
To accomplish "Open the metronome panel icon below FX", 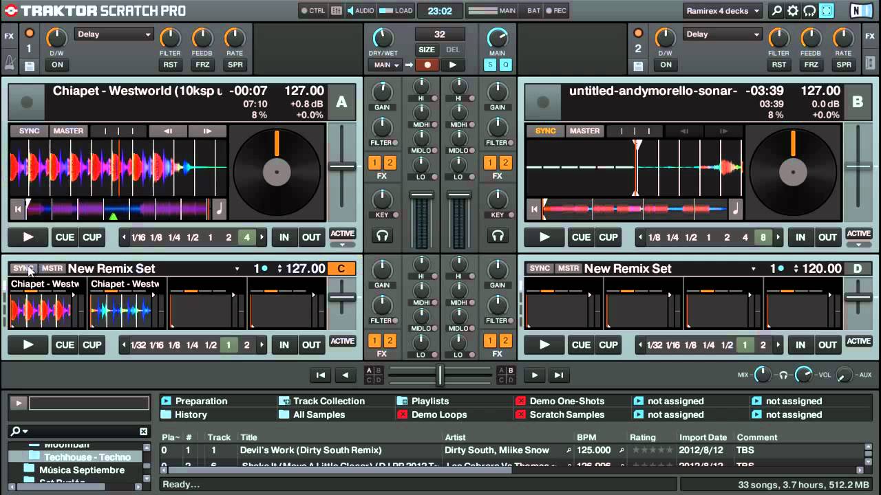I will coord(9,63).
